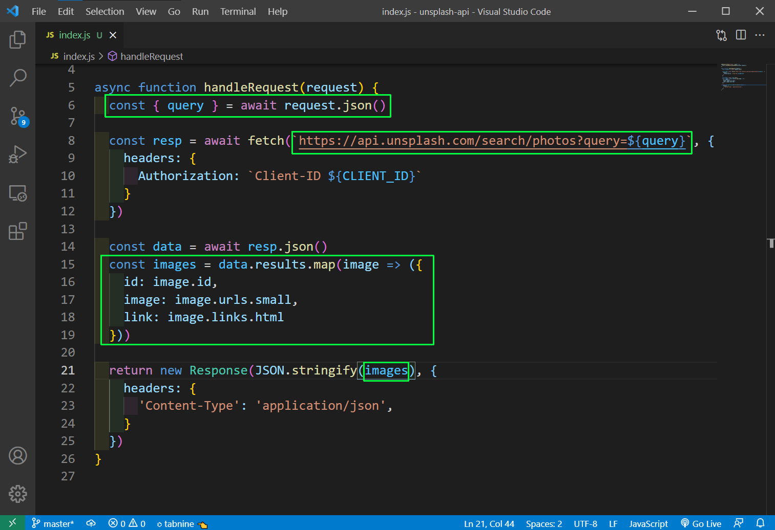Change indentation via Spaces: 2

tap(544, 523)
